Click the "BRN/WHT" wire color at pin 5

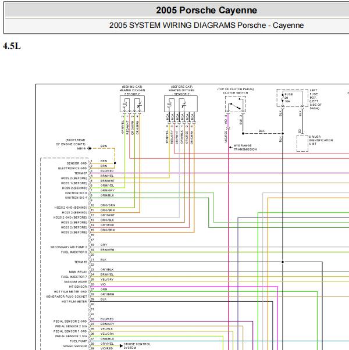[x=108, y=181]
